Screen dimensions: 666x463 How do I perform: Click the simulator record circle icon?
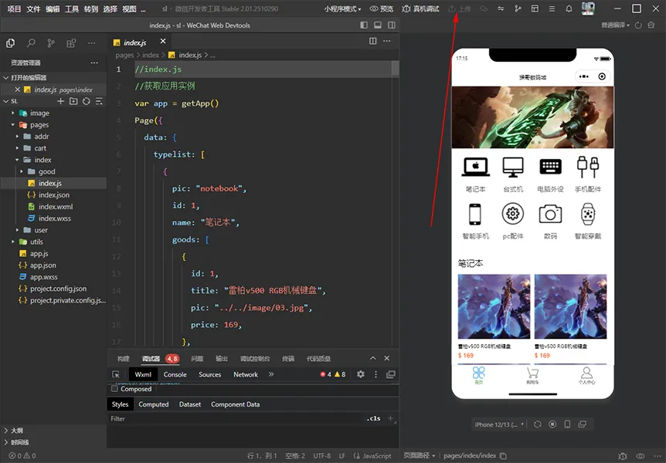[x=552, y=424]
